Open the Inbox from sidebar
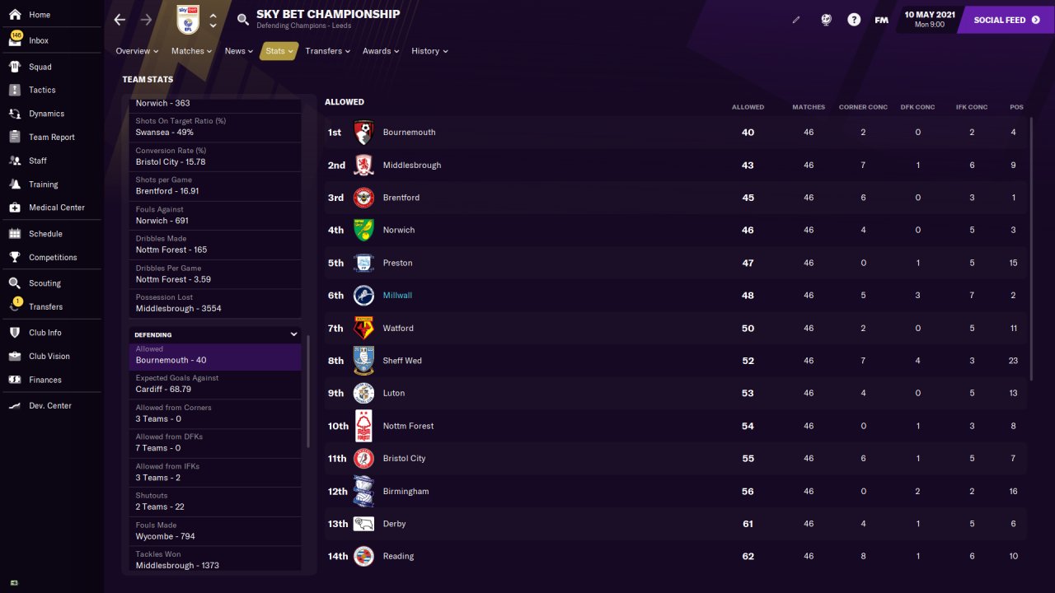1055x593 pixels. 38,40
